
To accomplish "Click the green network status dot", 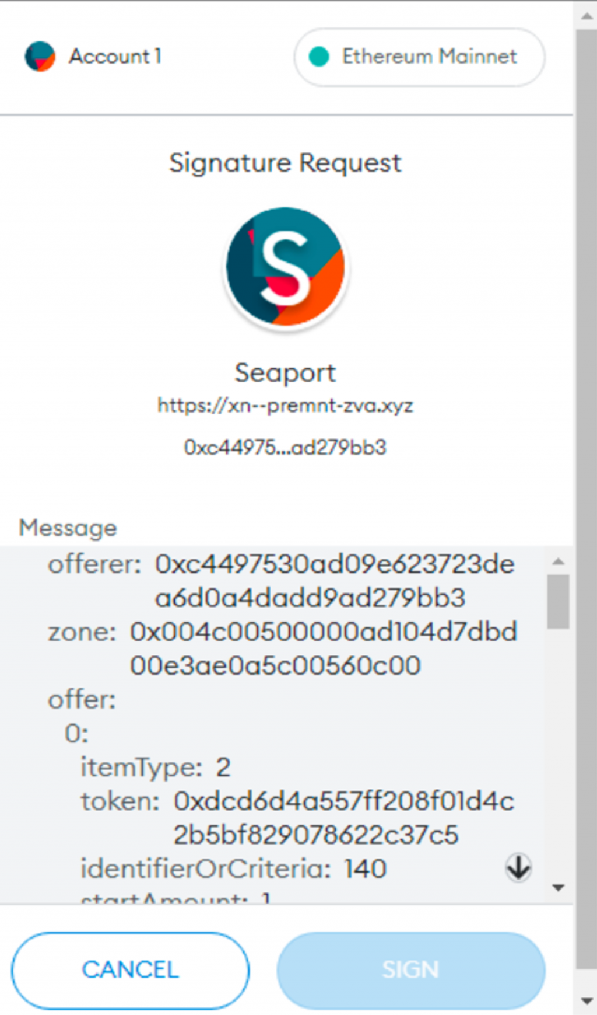I will [x=319, y=57].
